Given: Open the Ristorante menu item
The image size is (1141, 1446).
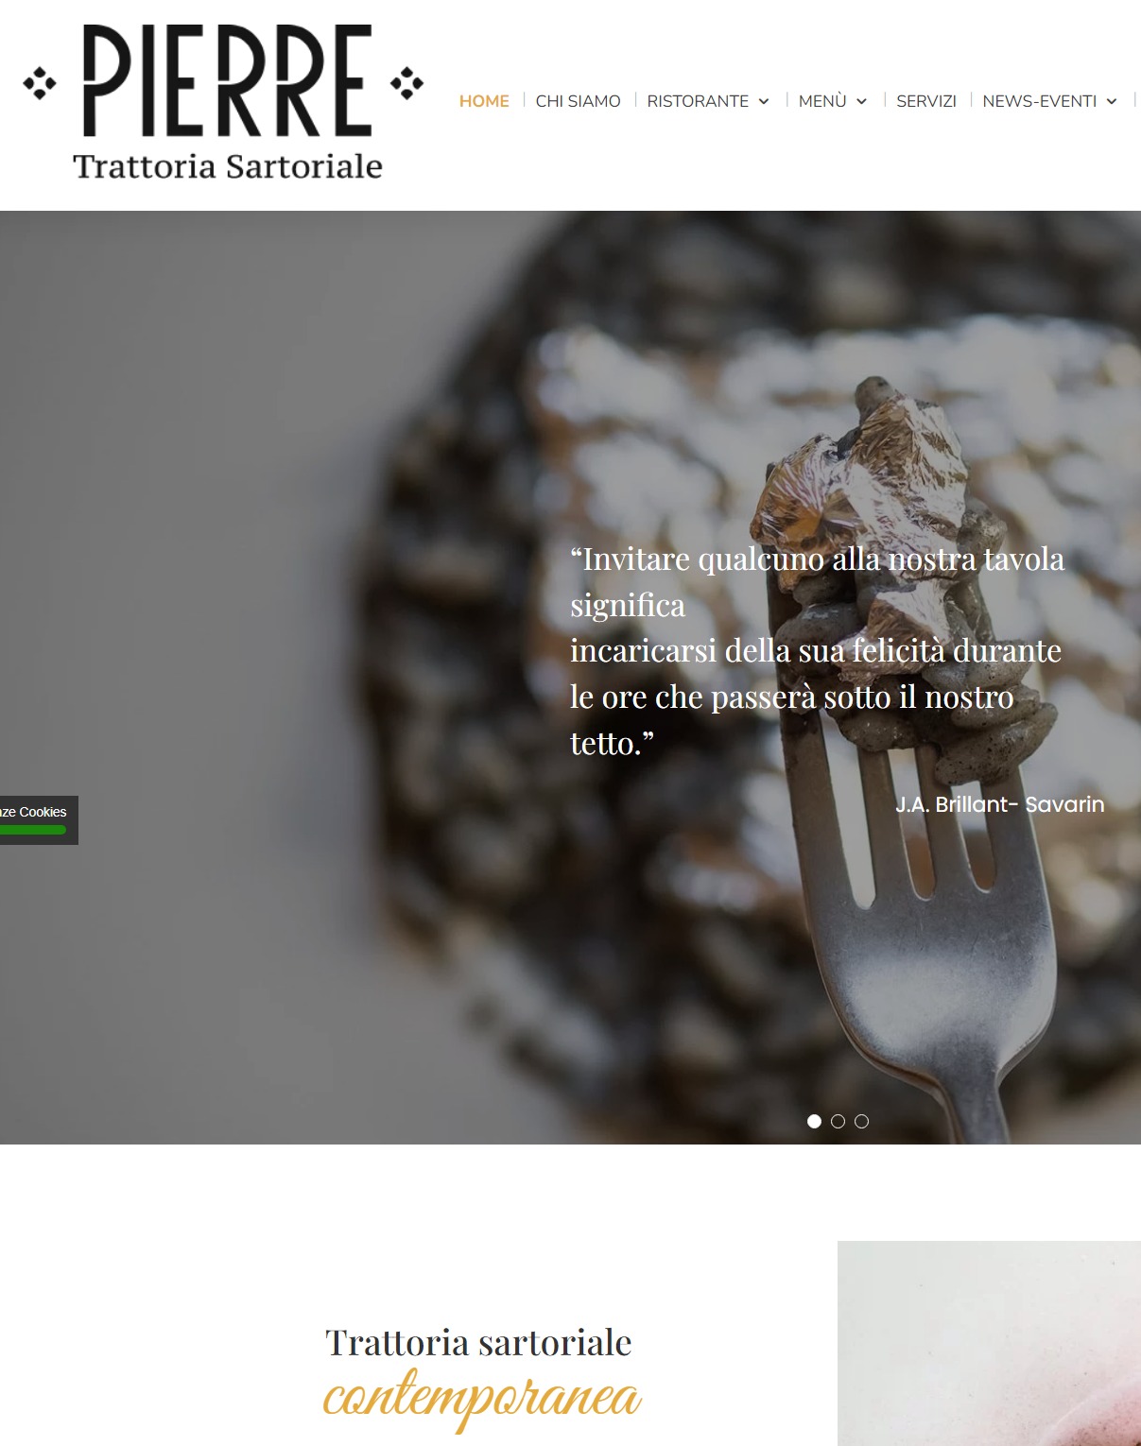Looking at the screenshot, I should (x=698, y=101).
